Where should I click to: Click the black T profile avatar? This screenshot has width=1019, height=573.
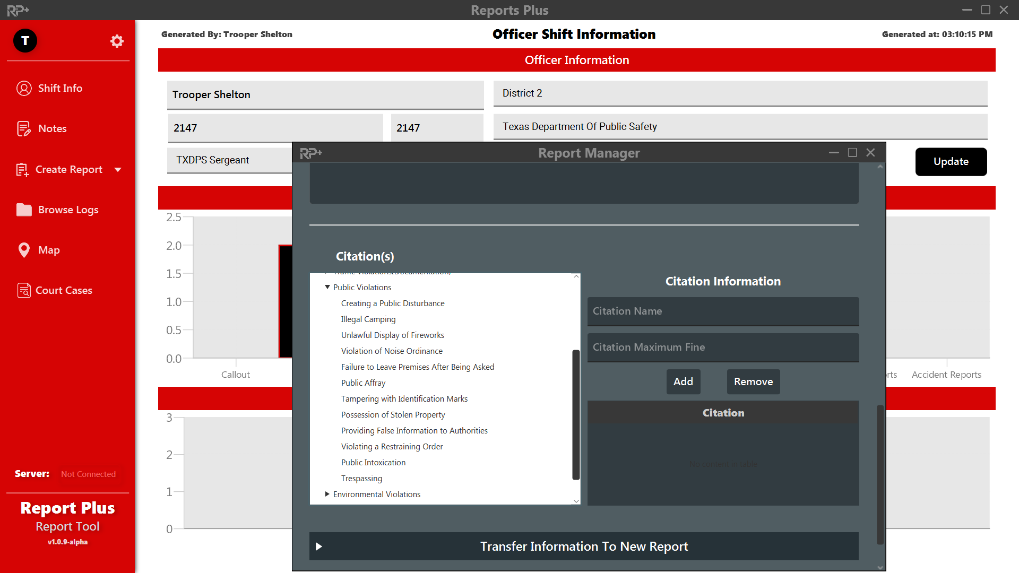[25, 41]
